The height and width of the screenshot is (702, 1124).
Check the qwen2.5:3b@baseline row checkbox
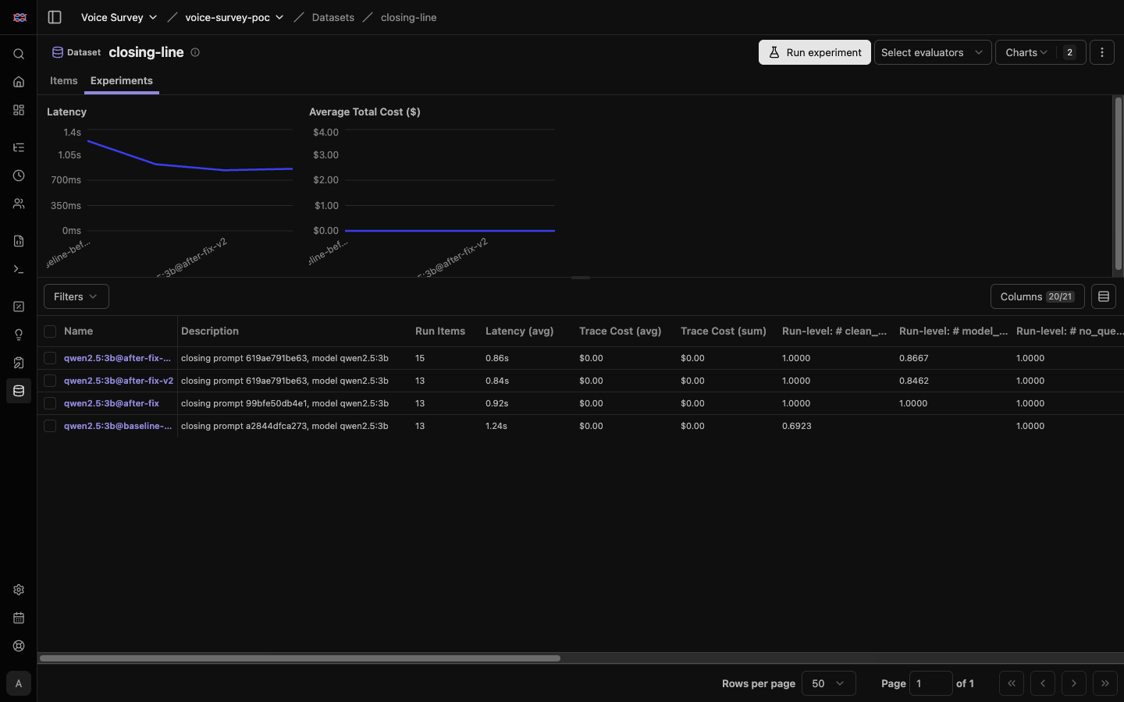coord(50,426)
